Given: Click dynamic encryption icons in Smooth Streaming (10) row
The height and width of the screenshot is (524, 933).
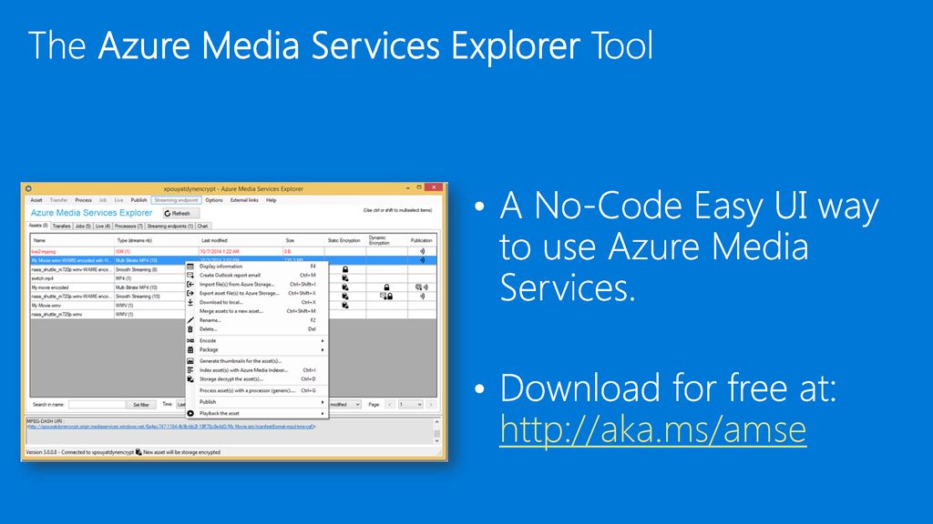Looking at the screenshot, I should [x=386, y=296].
